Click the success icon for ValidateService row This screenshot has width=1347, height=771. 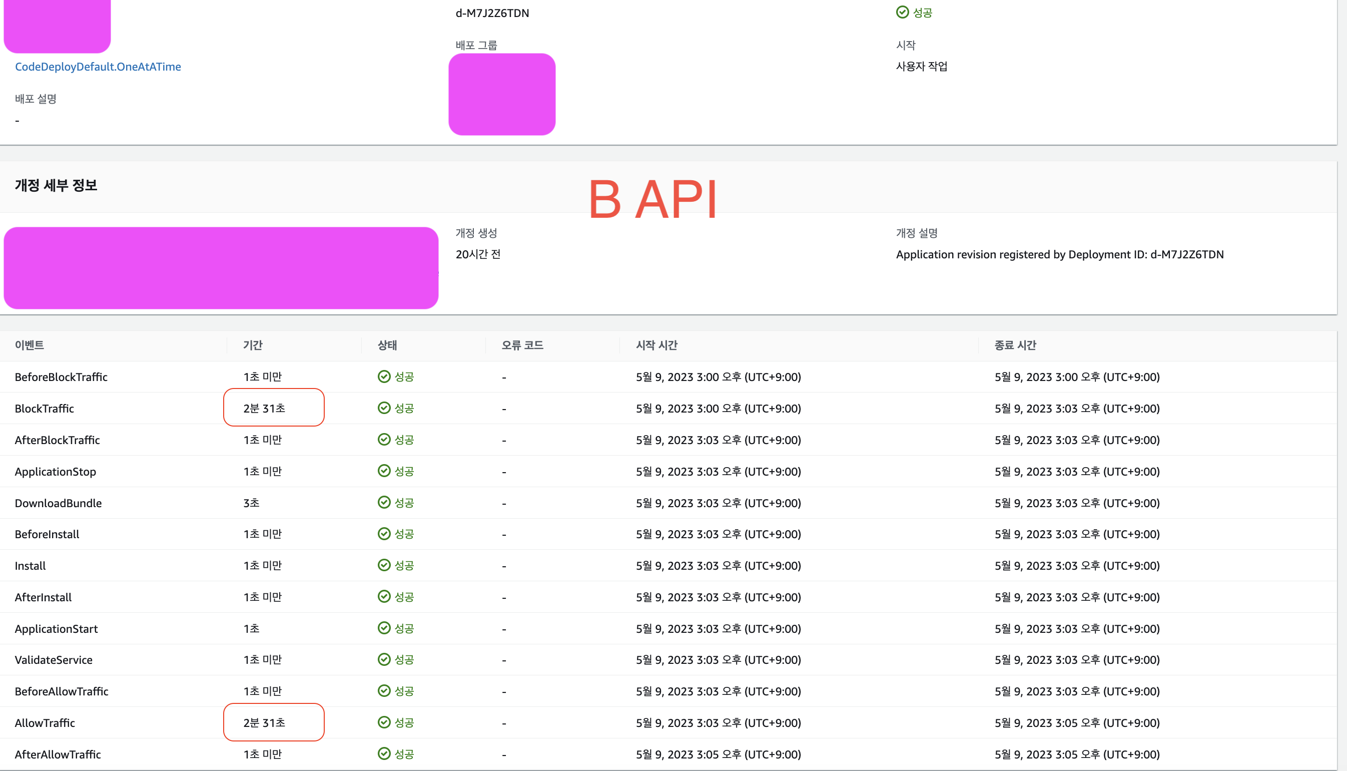click(384, 659)
